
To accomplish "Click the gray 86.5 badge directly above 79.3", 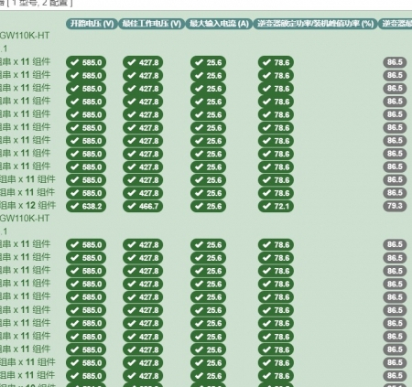I will (395, 193).
